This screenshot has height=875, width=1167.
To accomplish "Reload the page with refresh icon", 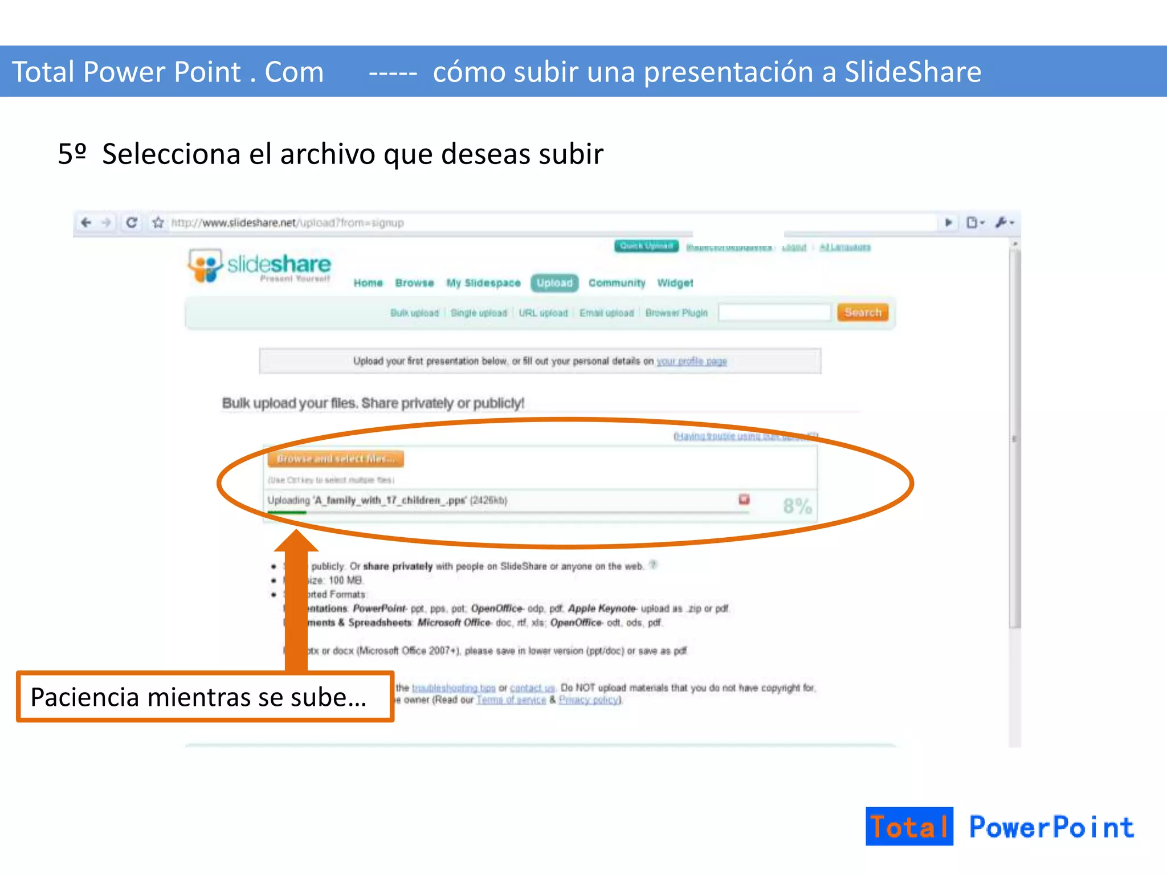I will (x=132, y=222).
